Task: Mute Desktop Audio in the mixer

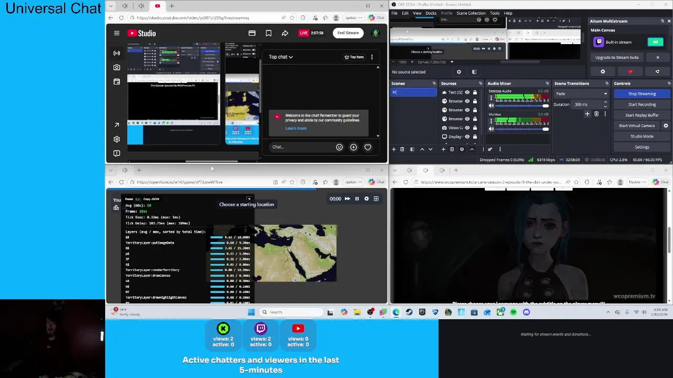Action: click(x=491, y=105)
